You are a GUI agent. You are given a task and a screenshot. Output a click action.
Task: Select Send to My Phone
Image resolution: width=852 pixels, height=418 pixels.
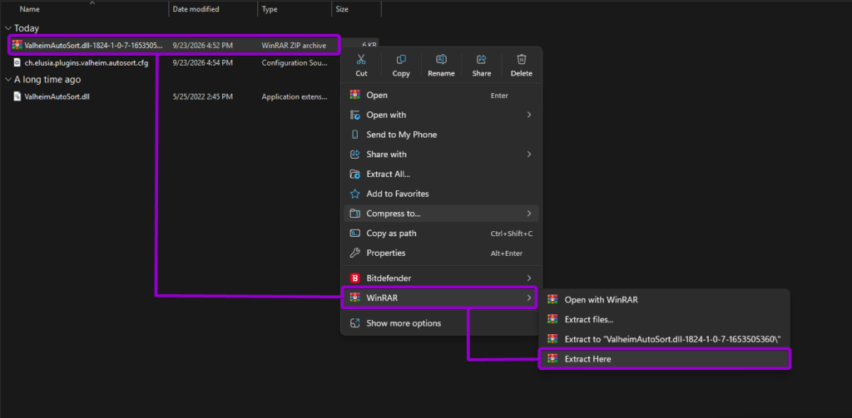point(441,135)
